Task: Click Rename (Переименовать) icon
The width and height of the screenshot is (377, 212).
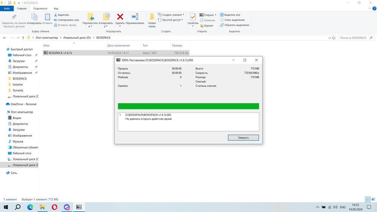Action: pos(135,17)
